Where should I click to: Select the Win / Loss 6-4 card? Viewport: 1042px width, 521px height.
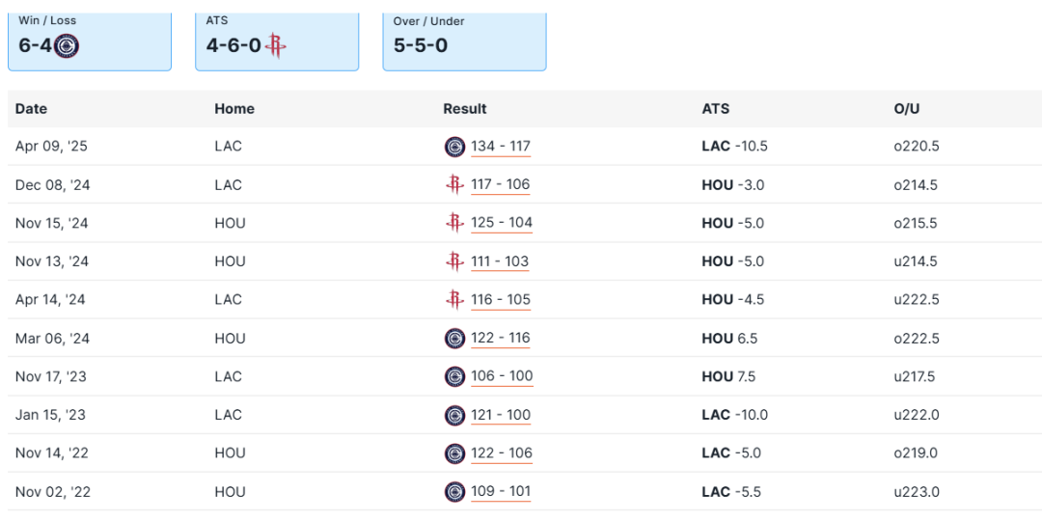click(x=90, y=41)
